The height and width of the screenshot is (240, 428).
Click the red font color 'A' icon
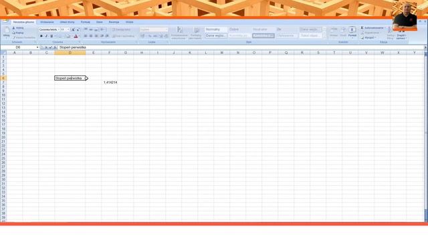76,36
